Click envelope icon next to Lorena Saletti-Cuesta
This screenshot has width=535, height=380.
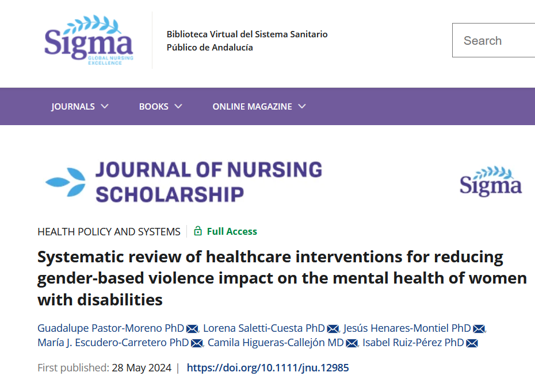pyautogui.click(x=333, y=329)
